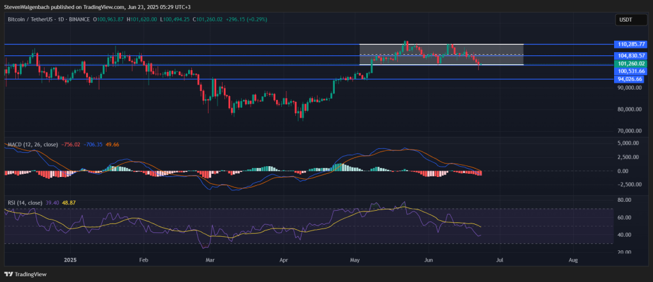Click the Jun label on time axis
Image resolution: width=653 pixels, height=282 pixels.
click(429, 260)
